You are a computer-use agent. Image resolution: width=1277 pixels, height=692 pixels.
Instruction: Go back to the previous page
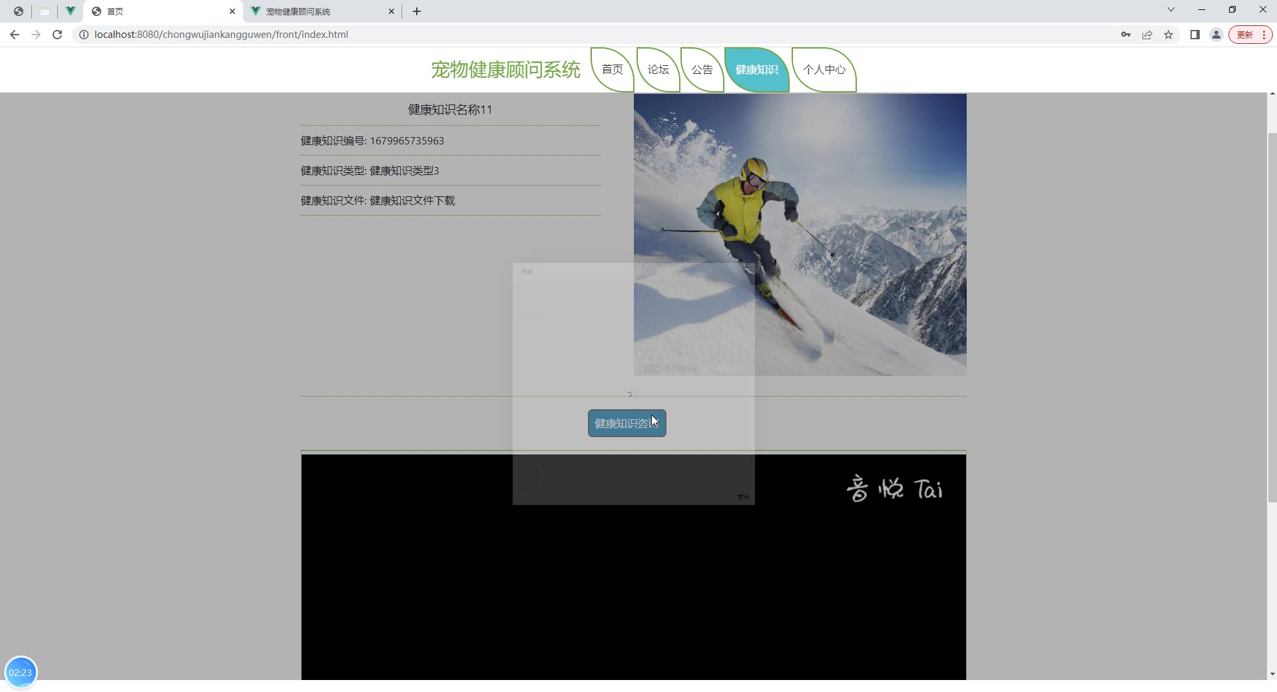point(15,35)
